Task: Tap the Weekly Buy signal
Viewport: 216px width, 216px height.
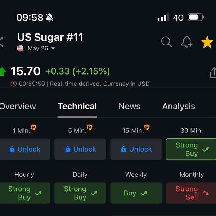Action: click(x=136, y=193)
